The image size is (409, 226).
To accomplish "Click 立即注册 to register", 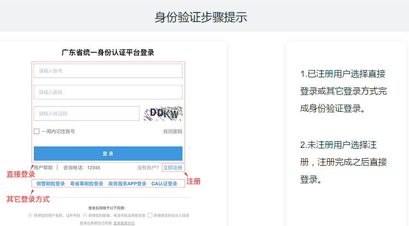I will (x=172, y=168).
